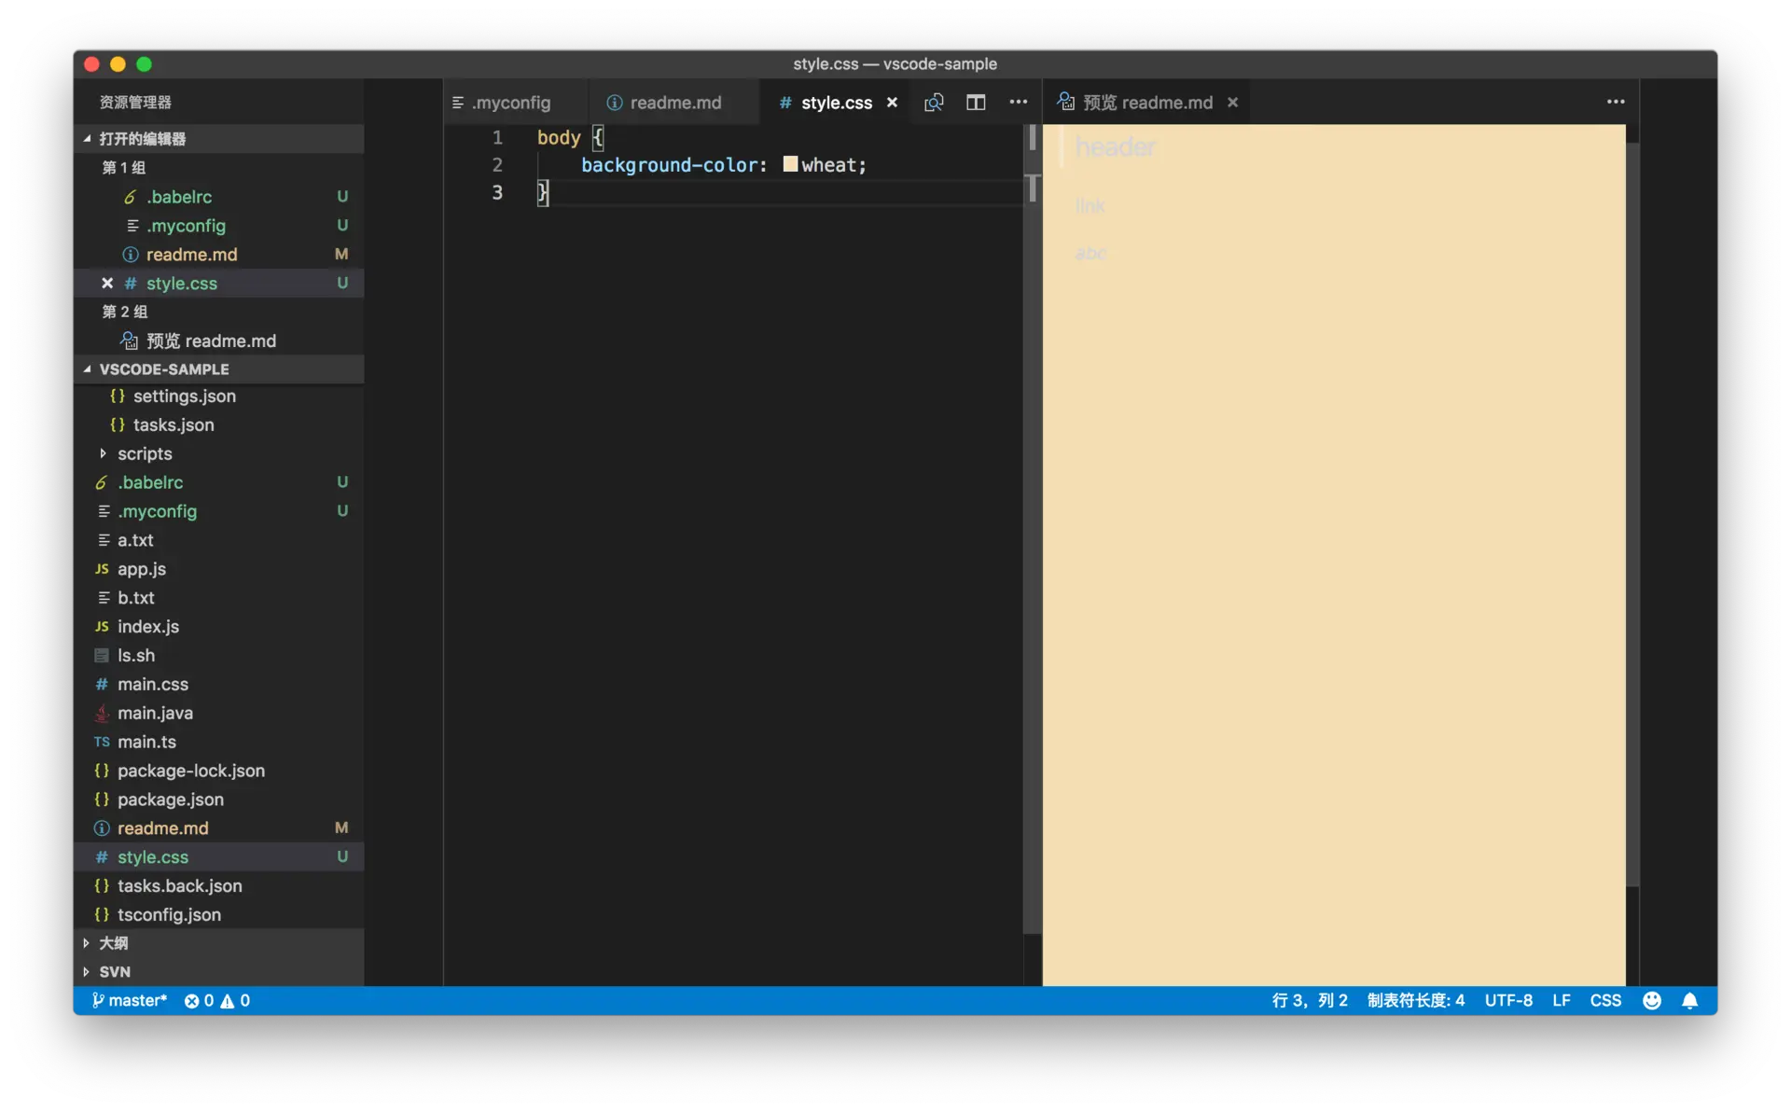Close the readme.md preview tab
The width and height of the screenshot is (1791, 1112).
coord(1232,103)
